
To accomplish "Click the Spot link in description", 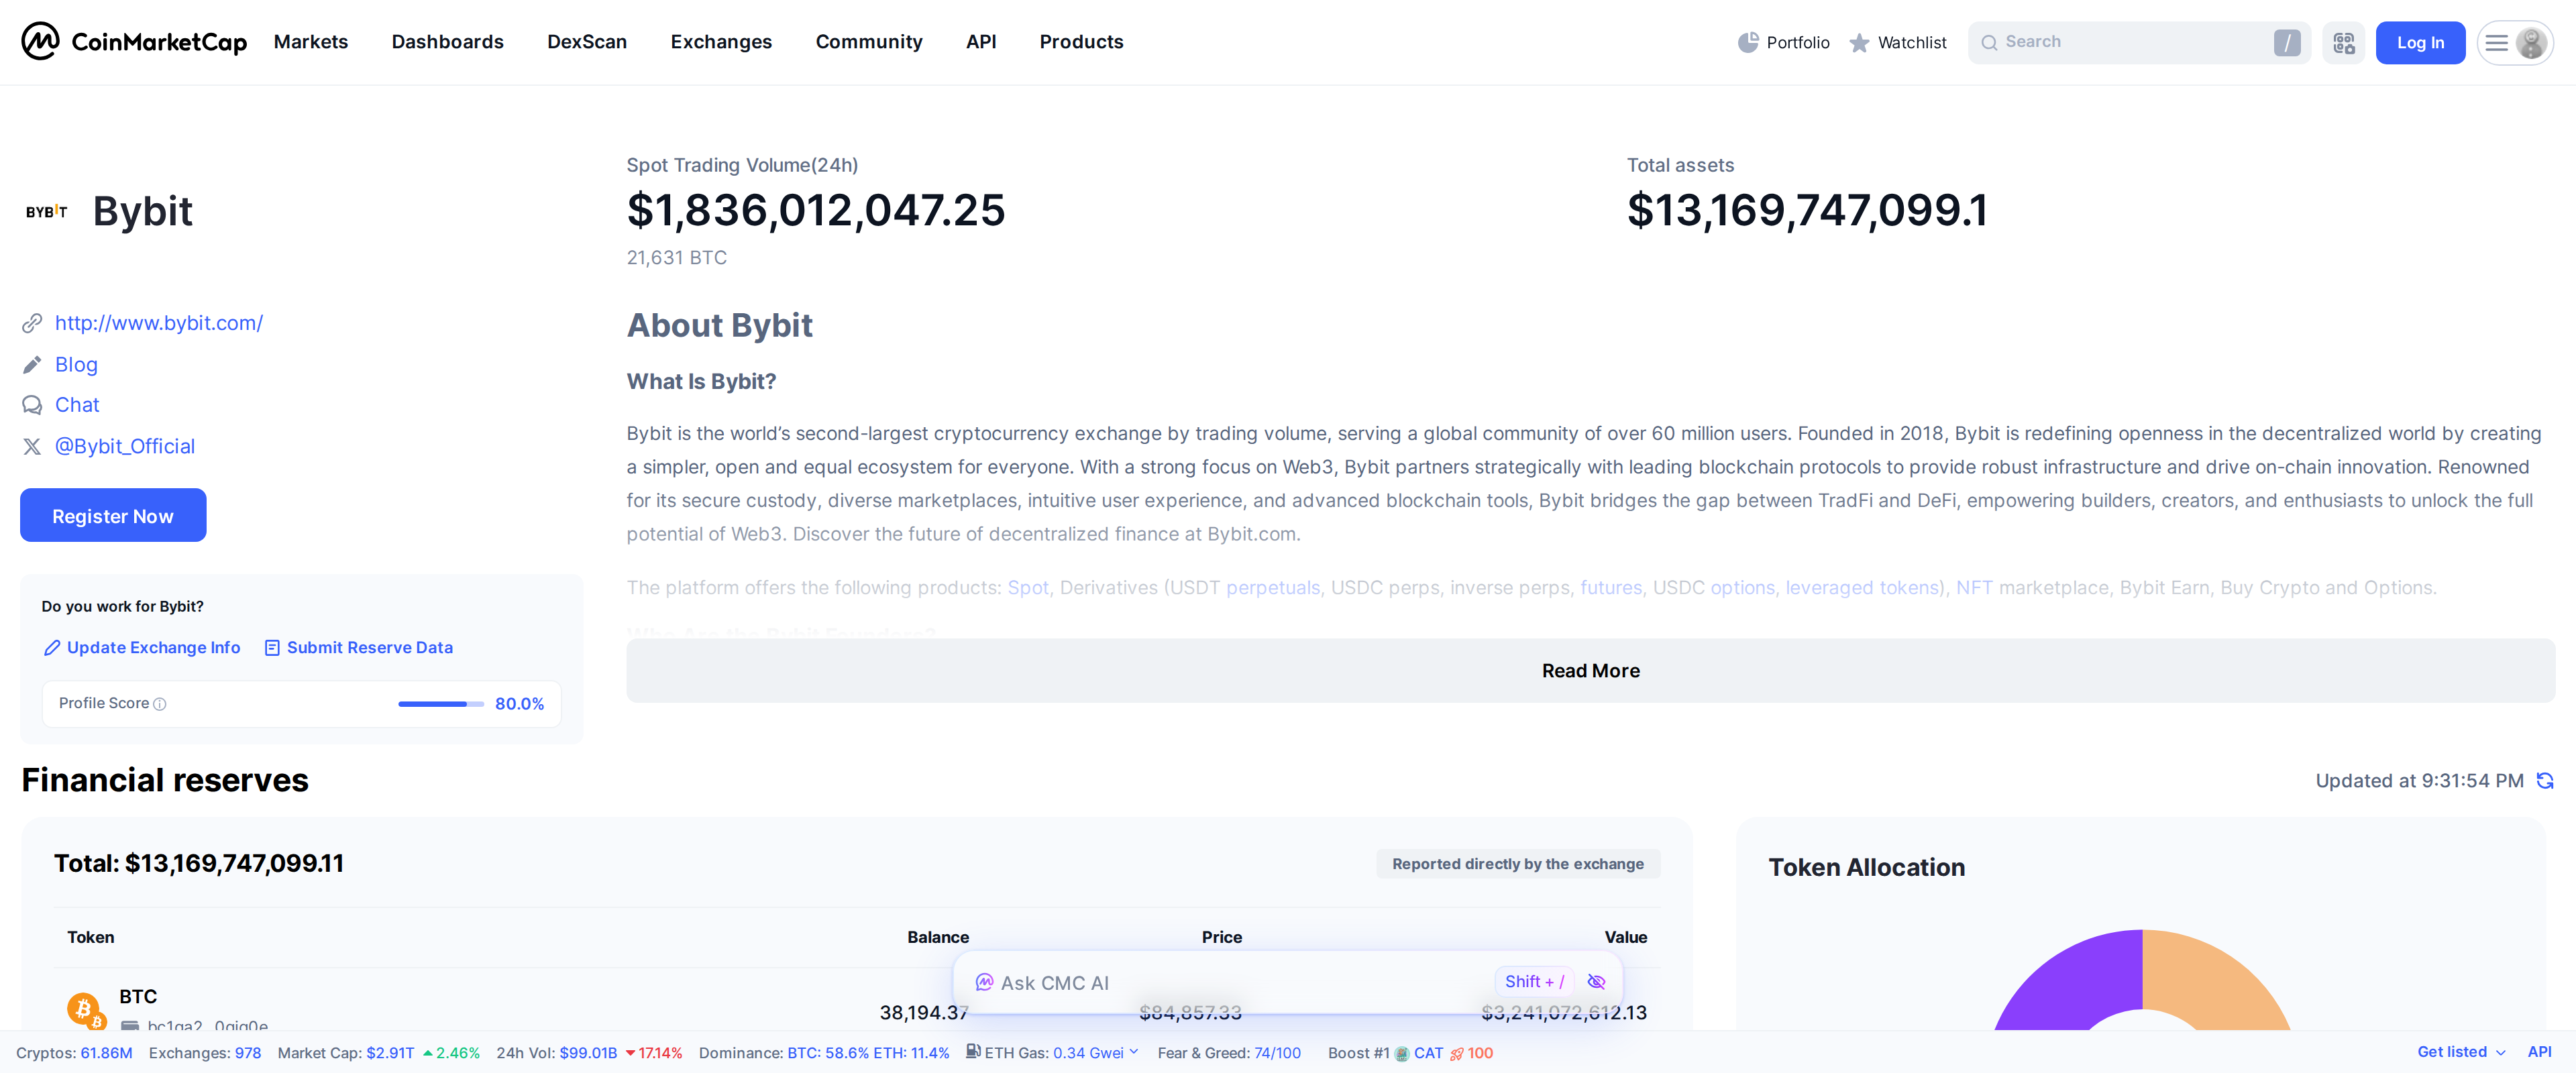I will coord(1028,588).
